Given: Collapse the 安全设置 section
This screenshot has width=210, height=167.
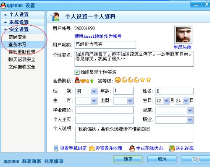Looking at the screenshot, I should pos(23,30).
